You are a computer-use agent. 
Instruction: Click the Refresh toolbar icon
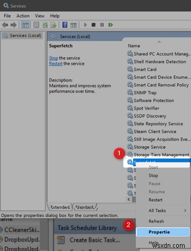coord(45,25)
